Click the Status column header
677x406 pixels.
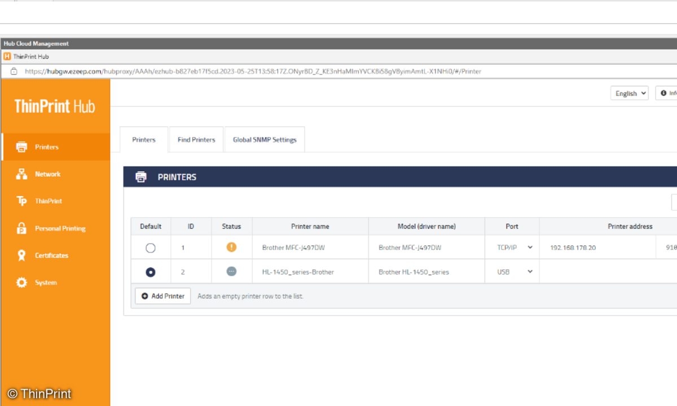point(231,227)
